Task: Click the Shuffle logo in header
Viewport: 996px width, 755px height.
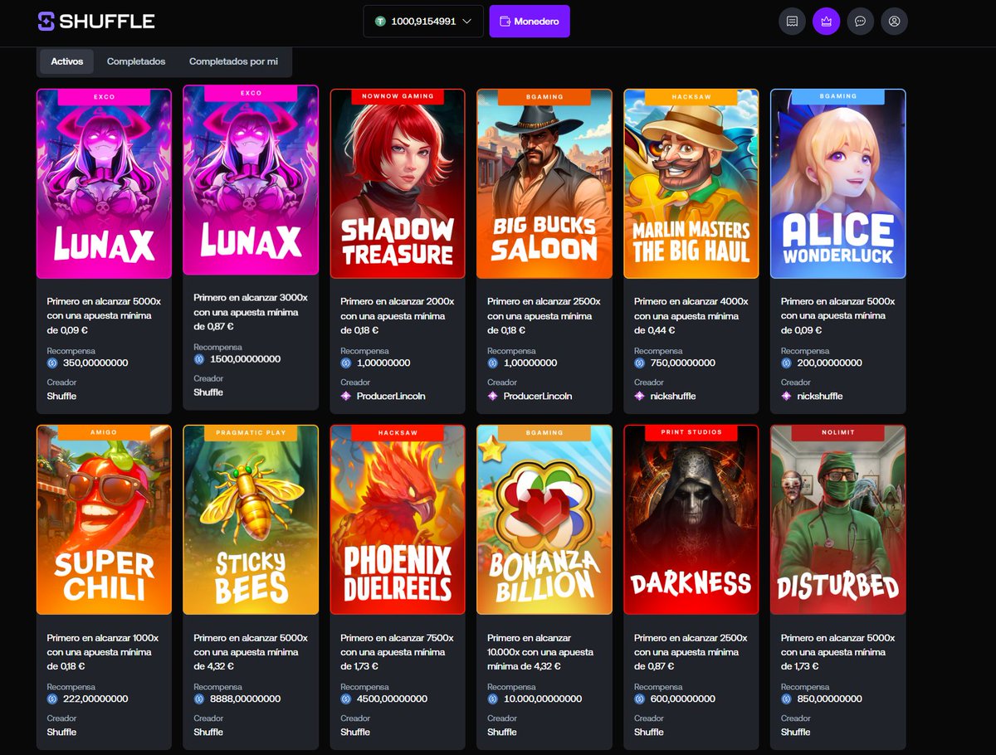Action: [x=96, y=21]
